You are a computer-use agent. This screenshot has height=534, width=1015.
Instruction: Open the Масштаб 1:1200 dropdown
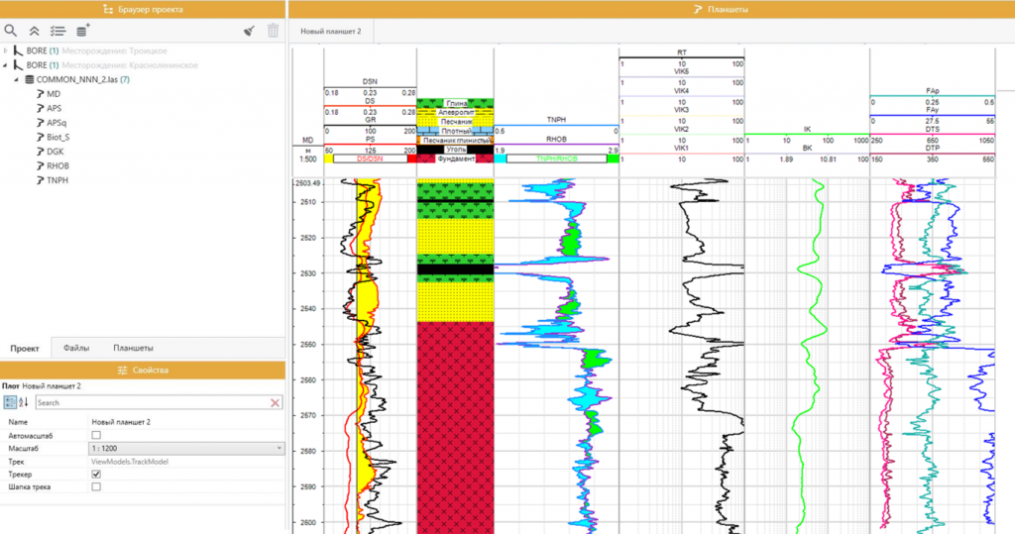point(280,448)
